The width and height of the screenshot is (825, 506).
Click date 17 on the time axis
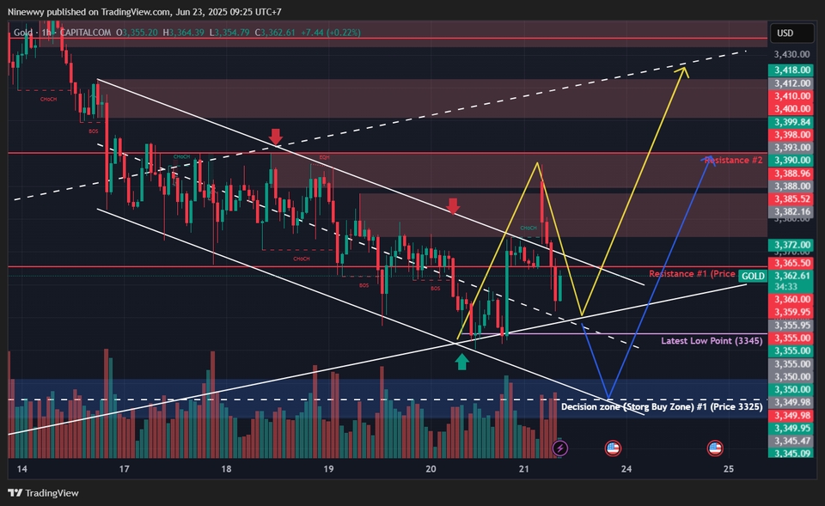[125, 469]
